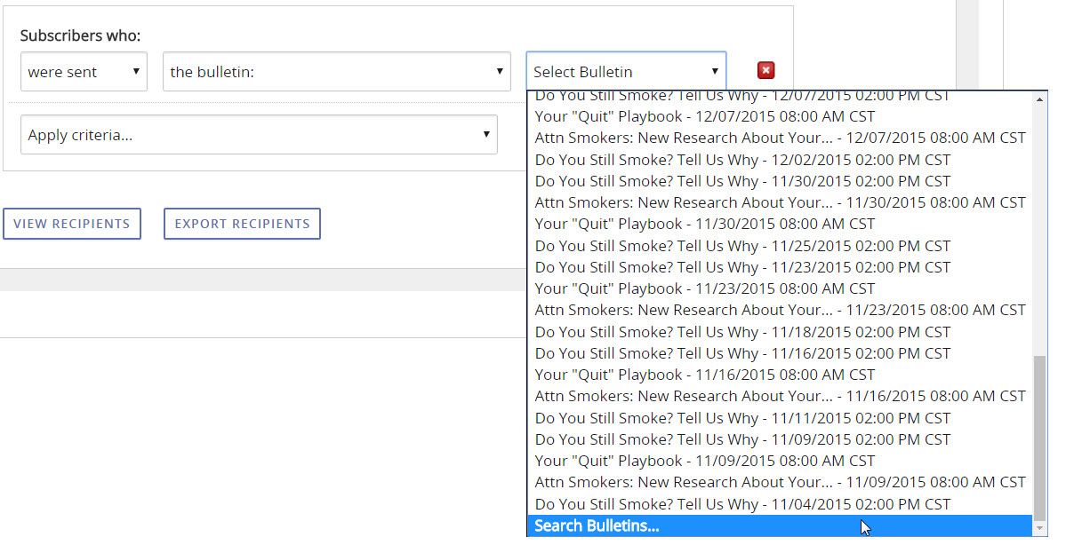Screen dimensions: 1082x545
Task: Choose "Do You Still Smoke" dated 11/25/2015
Action: point(741,246)
